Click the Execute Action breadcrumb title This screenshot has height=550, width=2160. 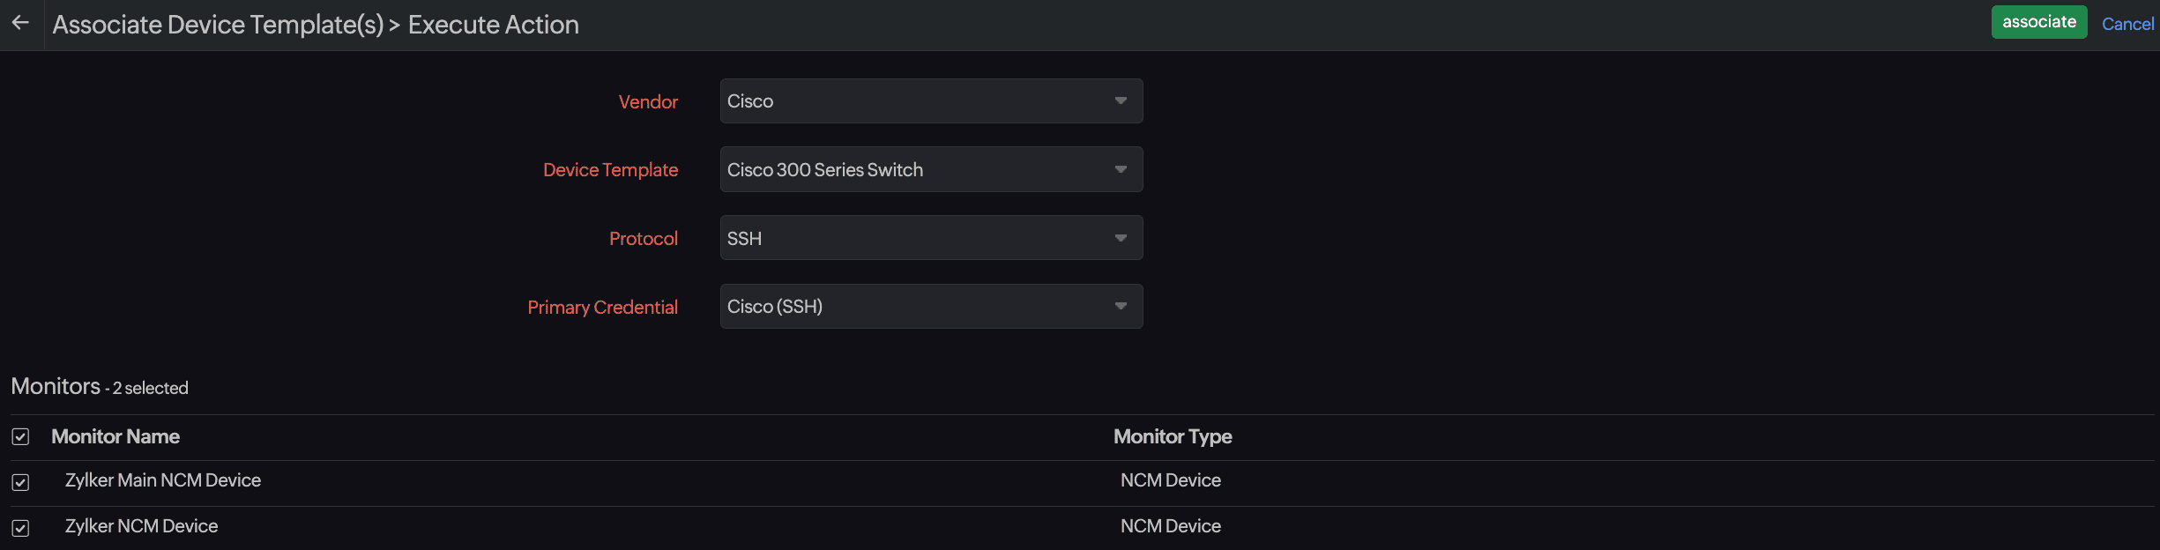[x=493, y=25]
